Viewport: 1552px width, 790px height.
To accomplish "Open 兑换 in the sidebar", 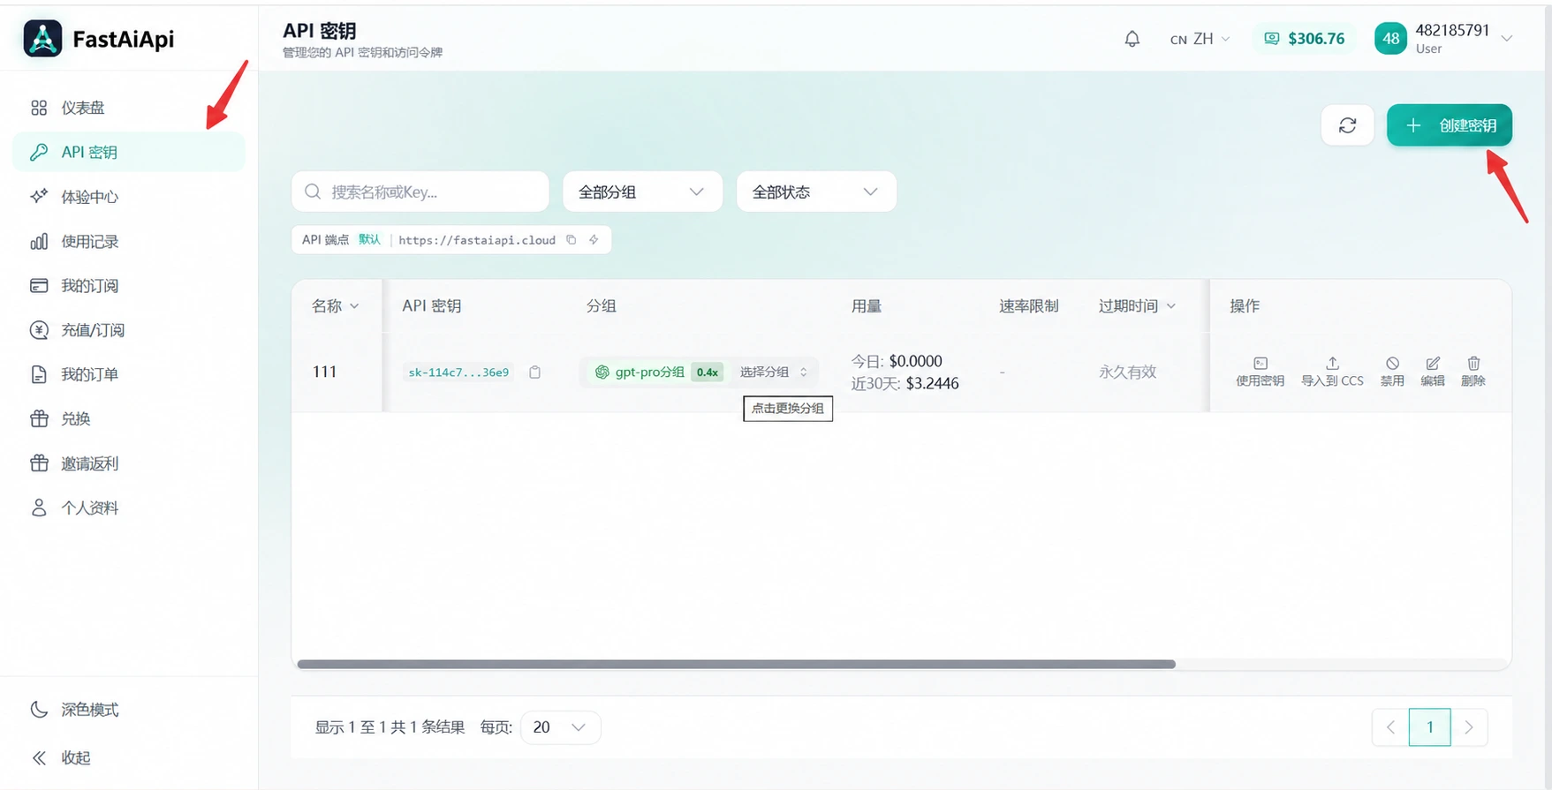I will (129, 418).
